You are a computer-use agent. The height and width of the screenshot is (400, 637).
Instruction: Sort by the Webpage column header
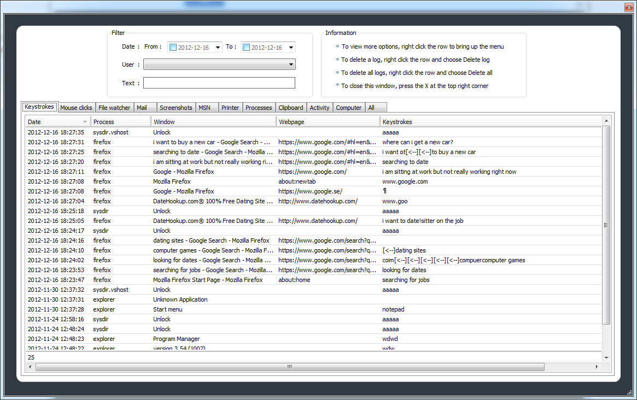[x=328, y=122]
